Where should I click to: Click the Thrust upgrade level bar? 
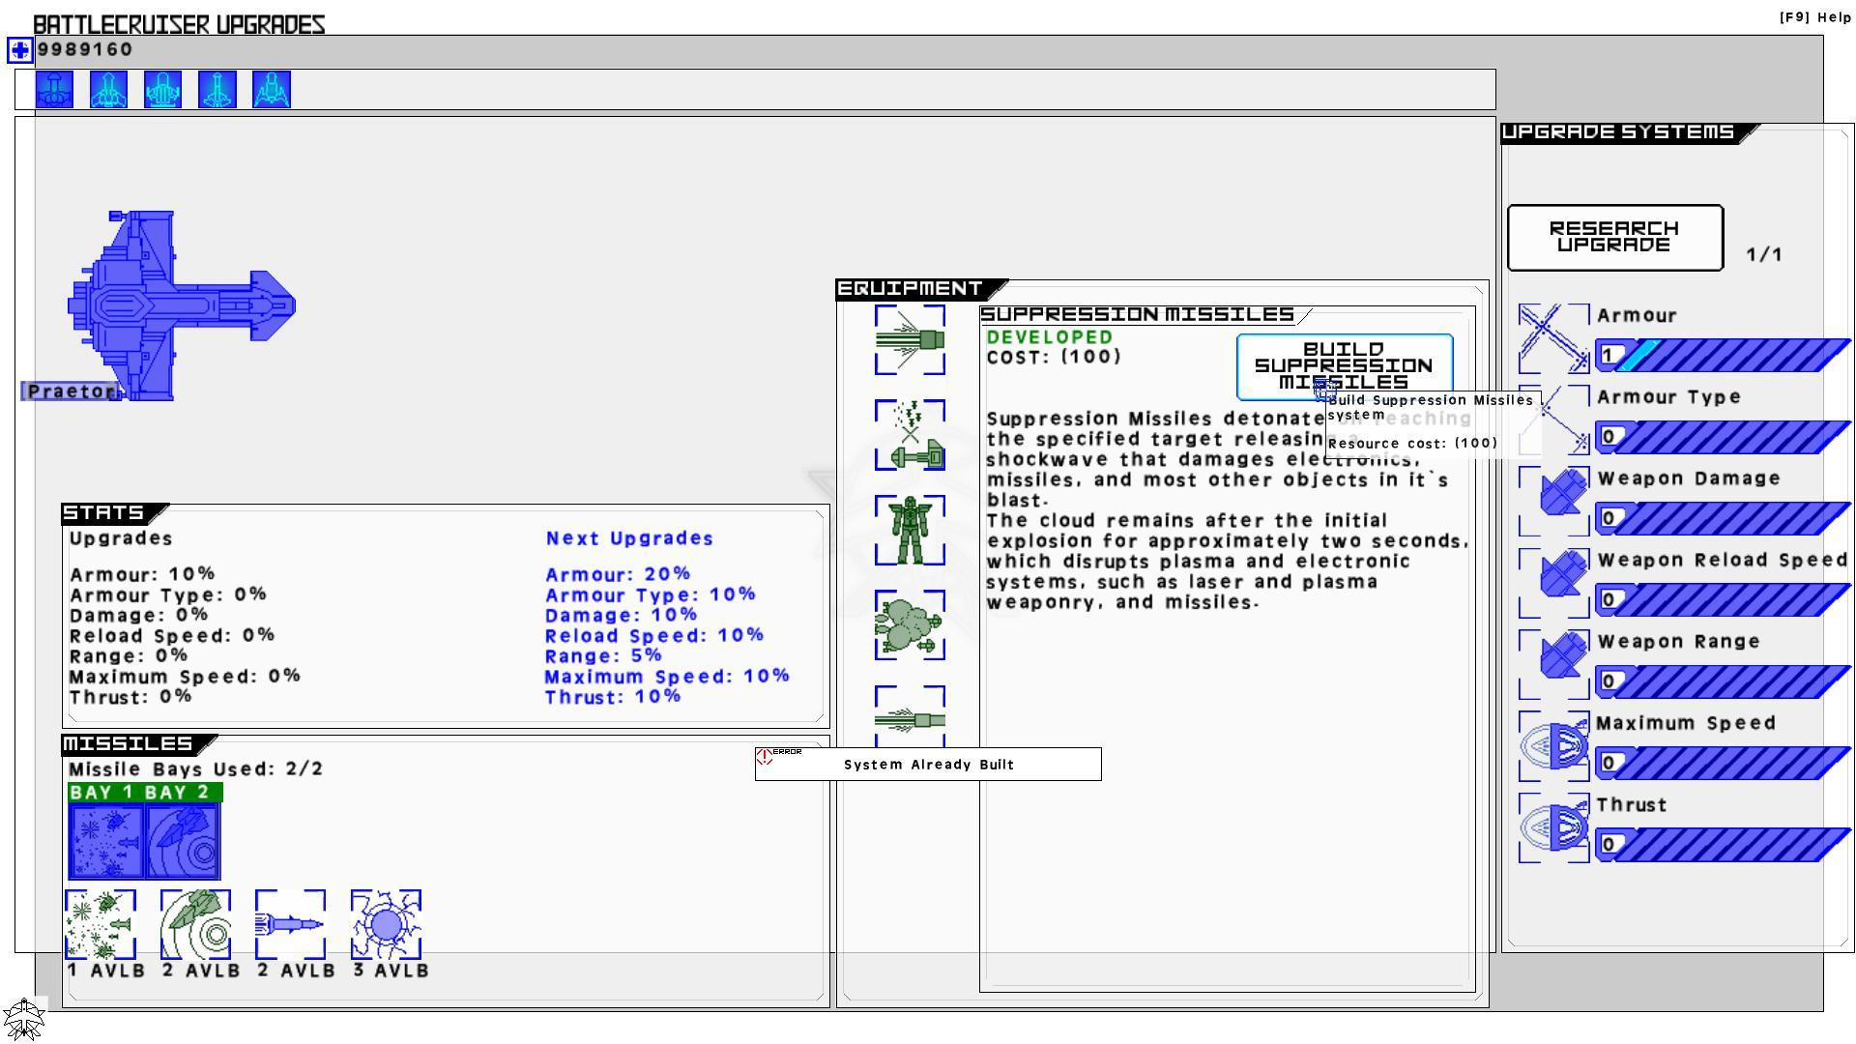1723,845
